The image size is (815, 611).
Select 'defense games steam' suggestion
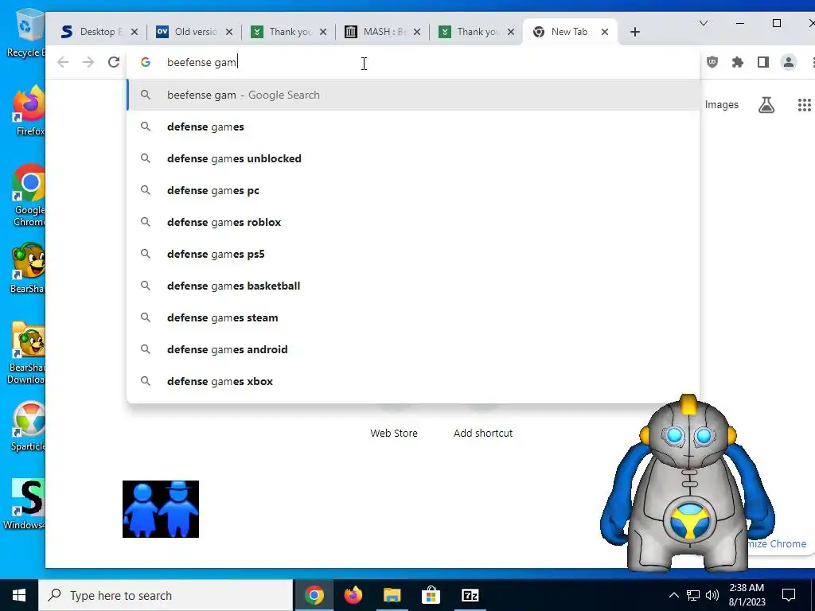tap(413, 317)
